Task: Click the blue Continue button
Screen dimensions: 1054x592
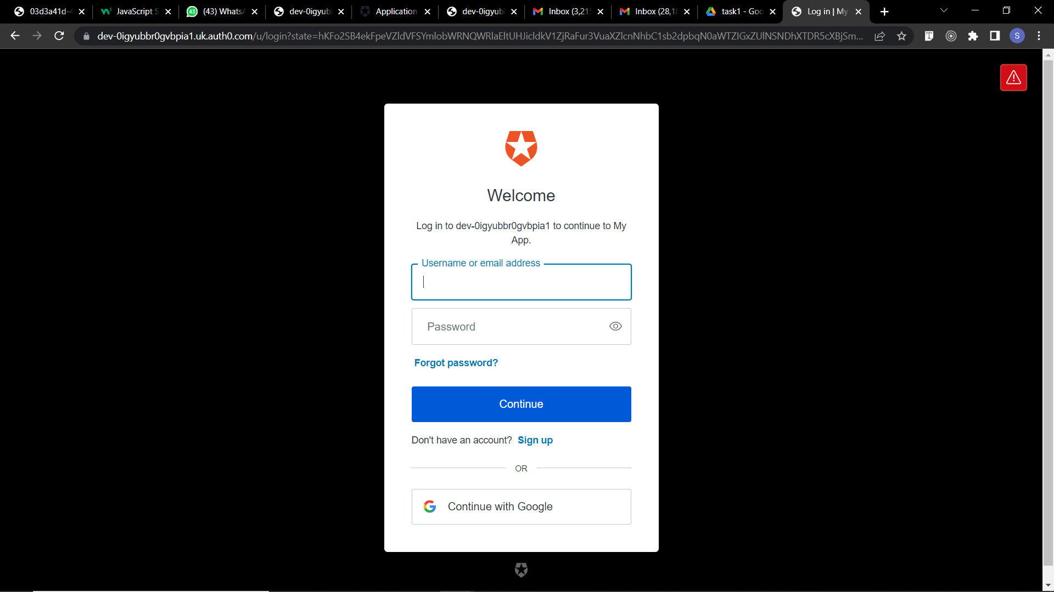Action: tap(521, 404)
